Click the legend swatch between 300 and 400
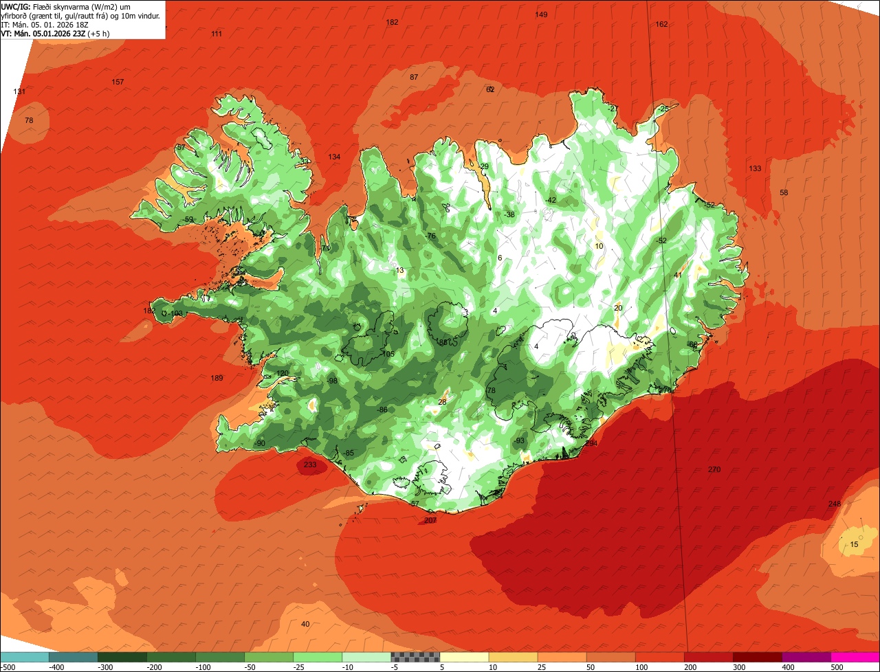Screen dimensions: 880x672 pyautogui.click(x=756, y=657)
